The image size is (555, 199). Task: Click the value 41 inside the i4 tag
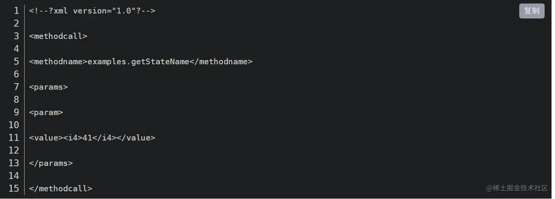tap(88, 138)
